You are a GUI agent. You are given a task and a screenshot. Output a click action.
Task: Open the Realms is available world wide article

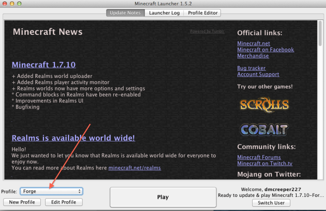pos(73,138)
